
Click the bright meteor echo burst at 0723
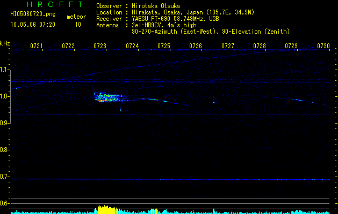point(110,97)
